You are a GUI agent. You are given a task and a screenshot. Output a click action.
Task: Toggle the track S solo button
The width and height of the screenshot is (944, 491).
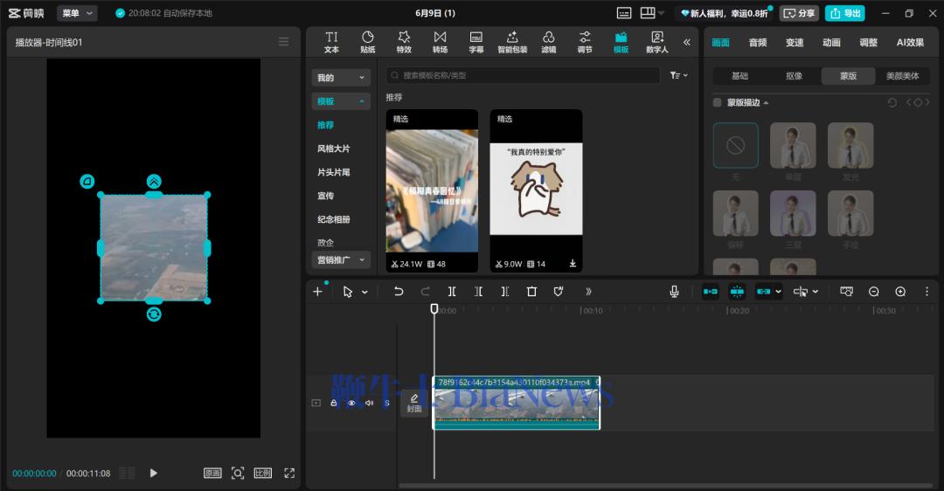[x=387, y=403]
